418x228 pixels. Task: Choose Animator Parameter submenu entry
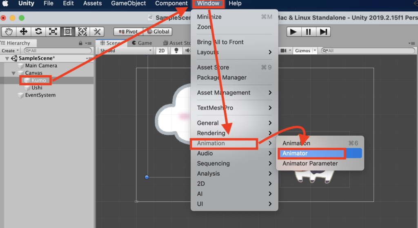320,163
